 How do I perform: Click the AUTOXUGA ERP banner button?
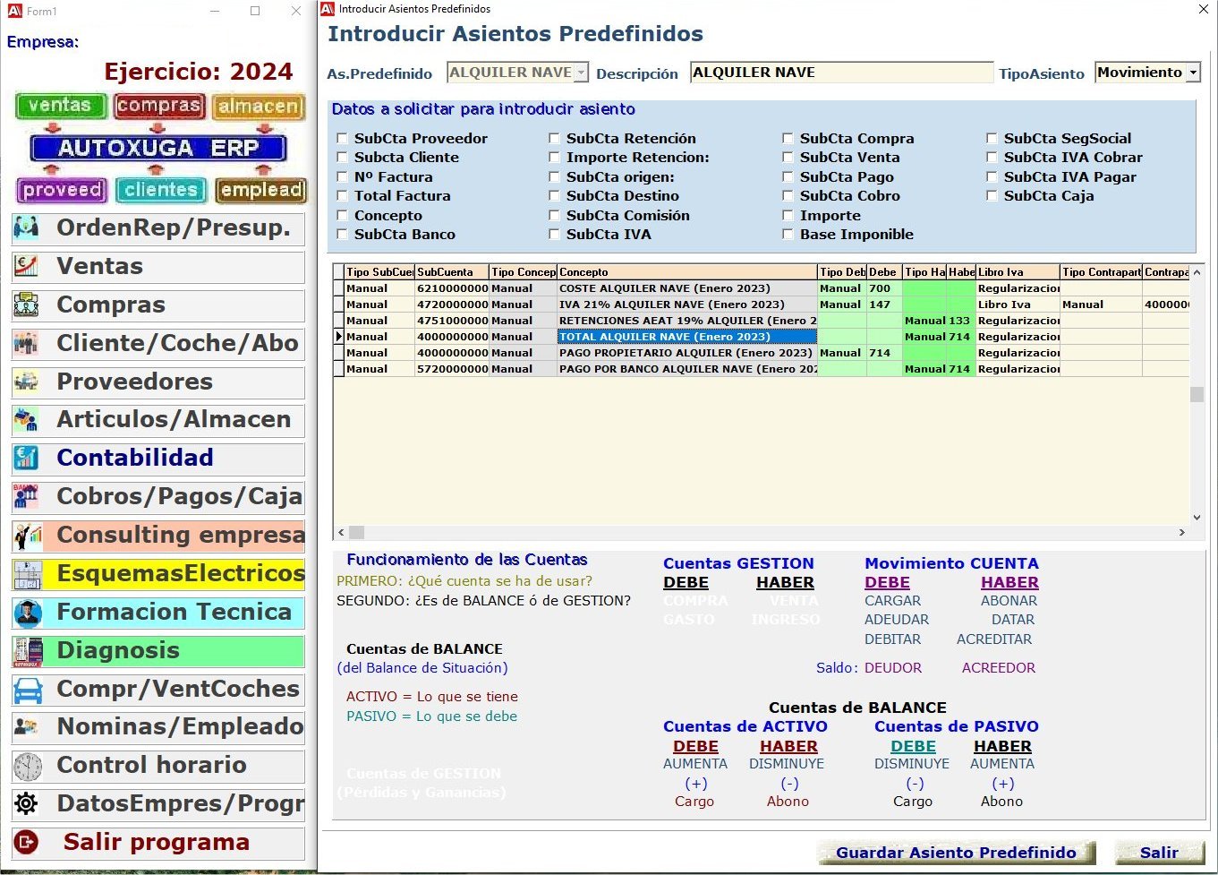tap(158, 148)
